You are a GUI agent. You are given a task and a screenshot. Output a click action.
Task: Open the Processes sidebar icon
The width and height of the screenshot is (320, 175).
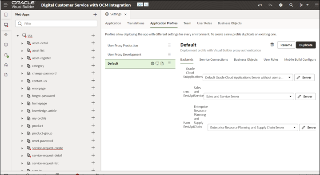click(6, 65)
